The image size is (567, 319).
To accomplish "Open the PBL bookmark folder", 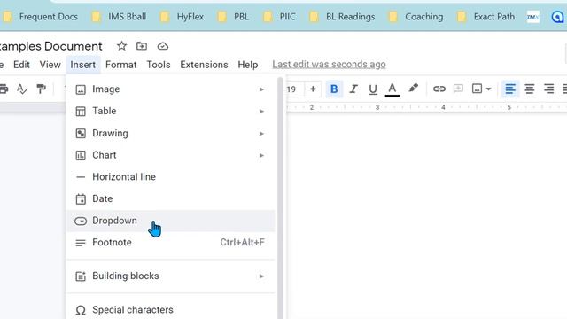I will pyautogui.click(x=233, y=17).
